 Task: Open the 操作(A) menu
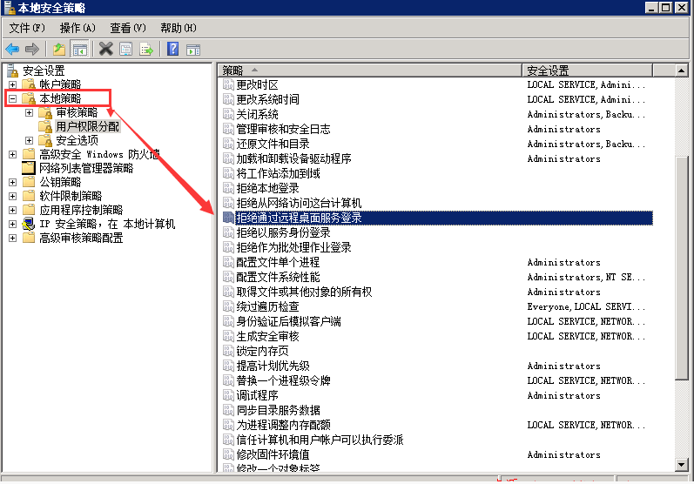tap(77, 28)
